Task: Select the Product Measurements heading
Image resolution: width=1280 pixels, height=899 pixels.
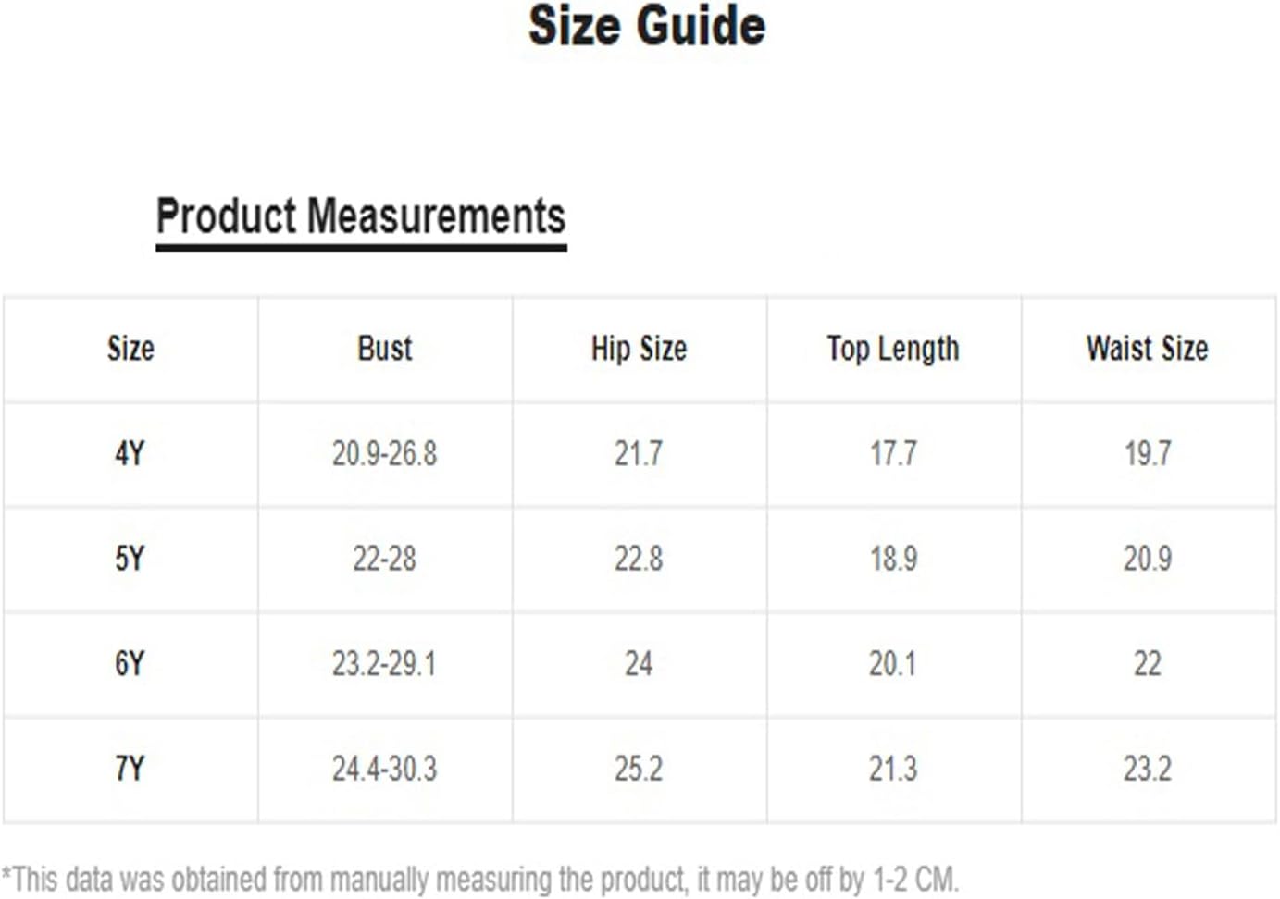Action: click(x=361, y=216)
